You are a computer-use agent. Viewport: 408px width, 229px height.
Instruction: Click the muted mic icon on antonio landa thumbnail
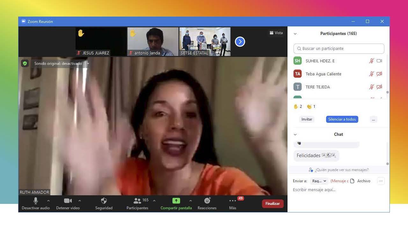[131, 53]
